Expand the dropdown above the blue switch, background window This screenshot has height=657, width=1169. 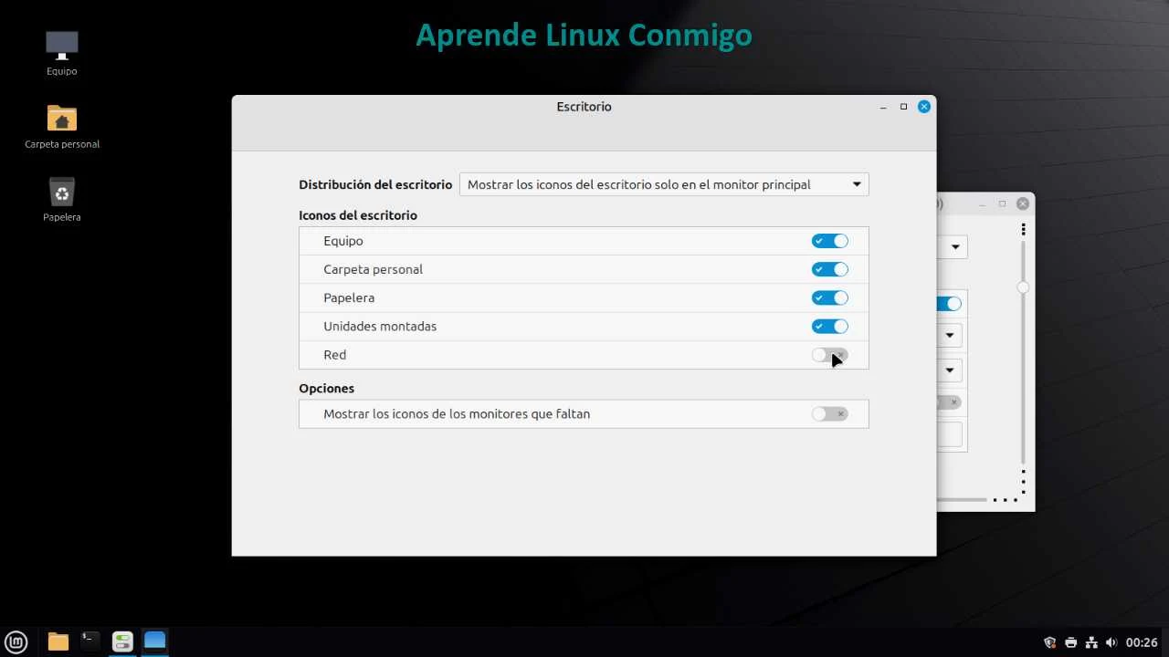(952, 246)
